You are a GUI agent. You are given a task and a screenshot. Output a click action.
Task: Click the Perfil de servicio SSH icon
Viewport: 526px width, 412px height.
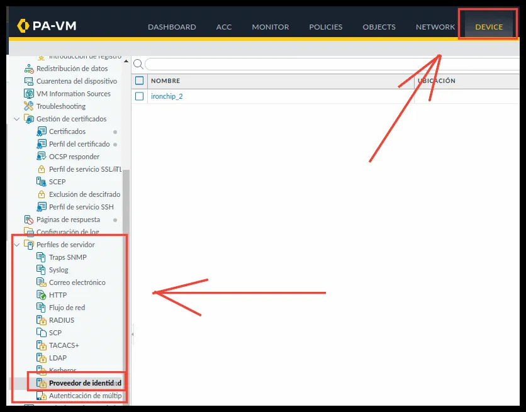pos(42,207)
